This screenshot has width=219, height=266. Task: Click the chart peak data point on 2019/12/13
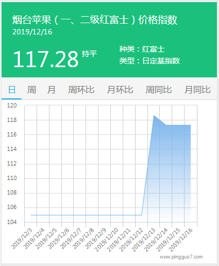154,116
